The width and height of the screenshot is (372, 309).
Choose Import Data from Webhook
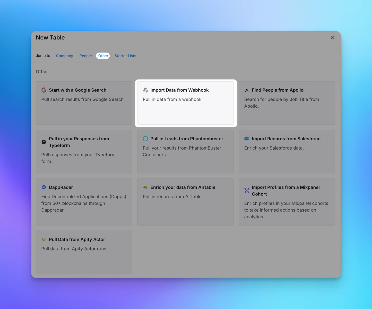pyautogui.click(x=185, y=103)
